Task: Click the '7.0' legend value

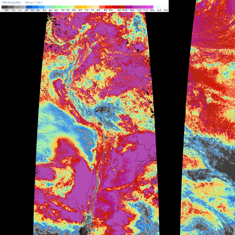Action: (x=87, y=10)
